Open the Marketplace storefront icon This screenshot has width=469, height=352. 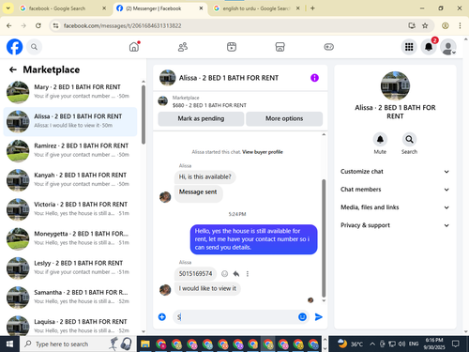click(280, 47)
